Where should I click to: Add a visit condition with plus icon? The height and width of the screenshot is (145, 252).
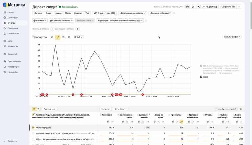coord(52,29)
